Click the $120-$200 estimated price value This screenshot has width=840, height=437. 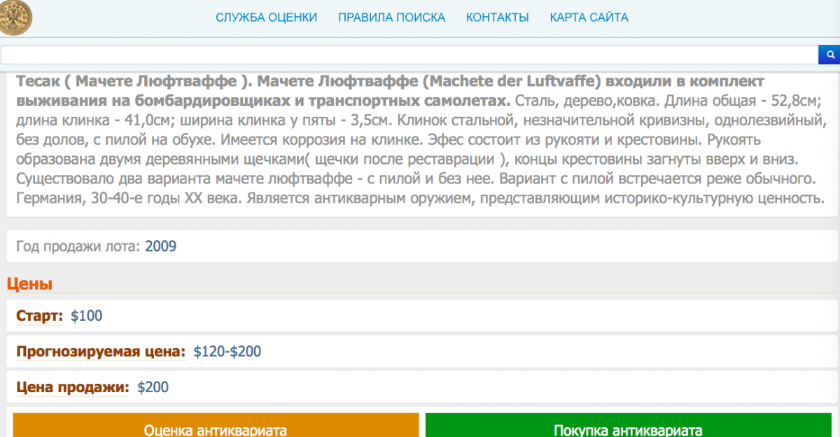tap(227, 352)
